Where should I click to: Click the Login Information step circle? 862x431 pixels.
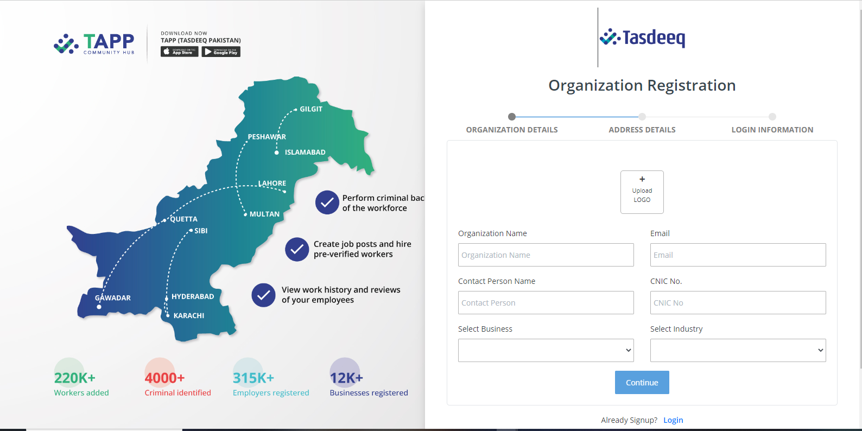coord(772,117)
